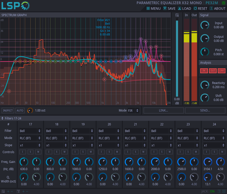Click the Filters 17-24 section header
This screenshot has width=227, height=194.
(x=113, y=118)
